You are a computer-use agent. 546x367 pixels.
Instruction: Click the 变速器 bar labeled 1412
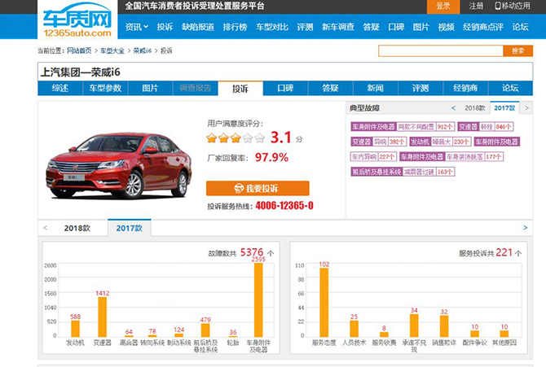click(x=103, y=317)
